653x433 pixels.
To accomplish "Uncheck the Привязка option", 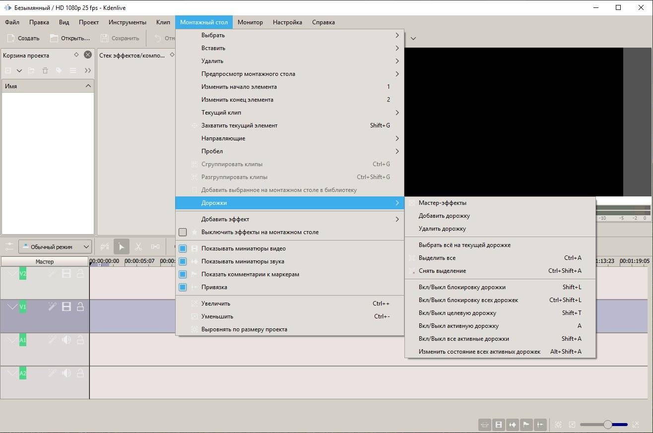I will click(x=183, y=287).
